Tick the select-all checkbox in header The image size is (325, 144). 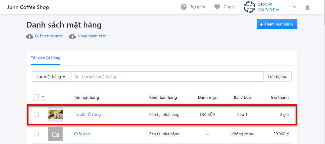36,96
